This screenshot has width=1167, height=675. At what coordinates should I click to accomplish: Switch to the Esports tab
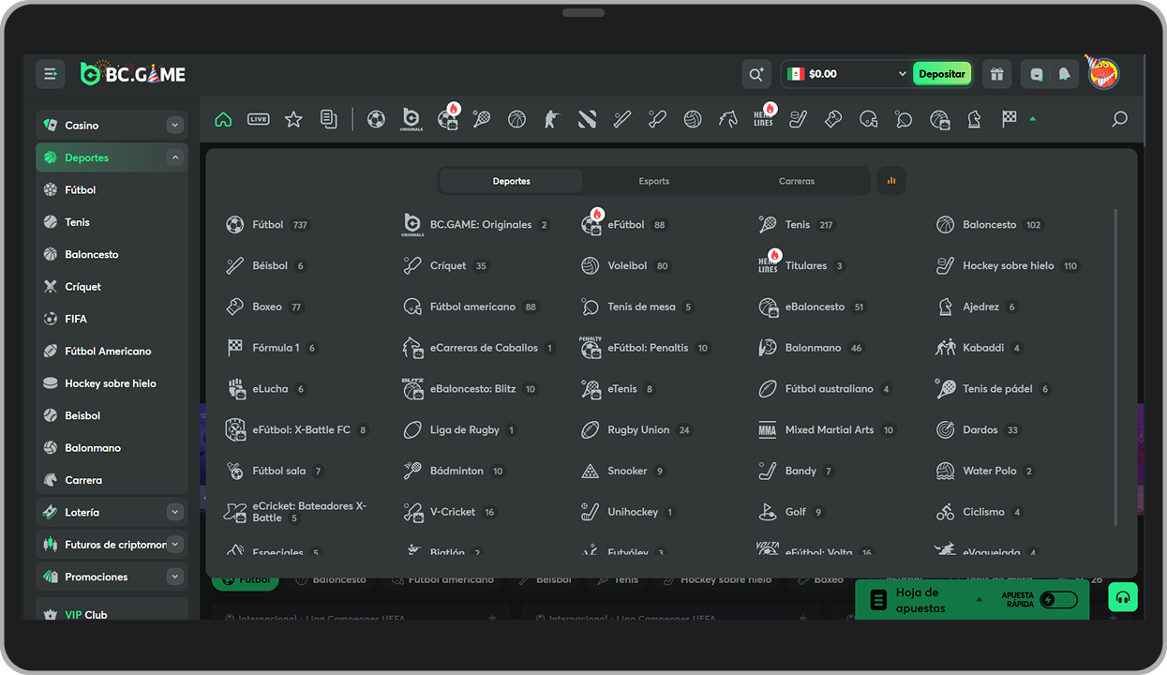pos(653,180)
